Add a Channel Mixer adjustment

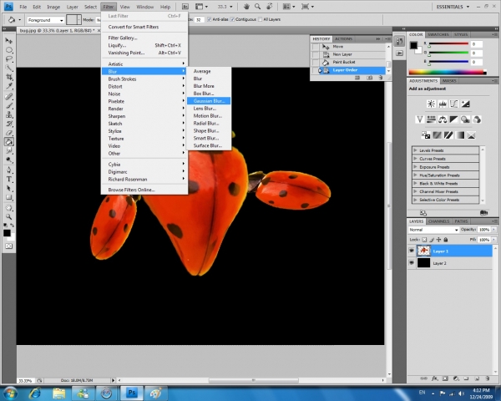click(x=477, y=119)
